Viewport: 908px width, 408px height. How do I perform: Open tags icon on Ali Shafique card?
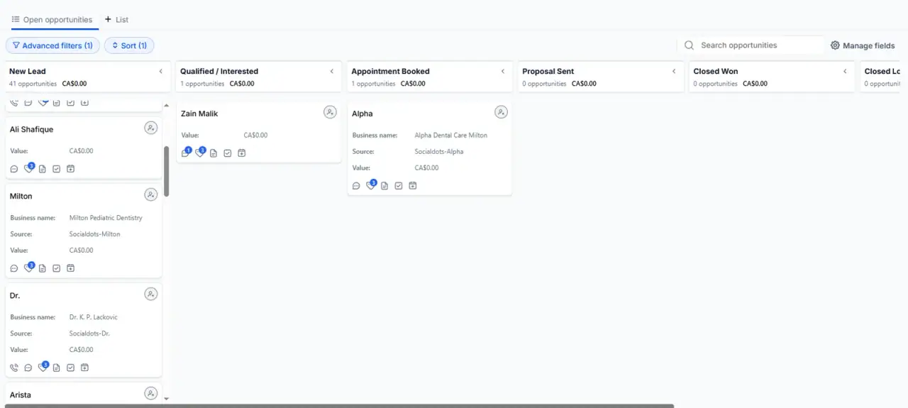click(x=29, y=168)
